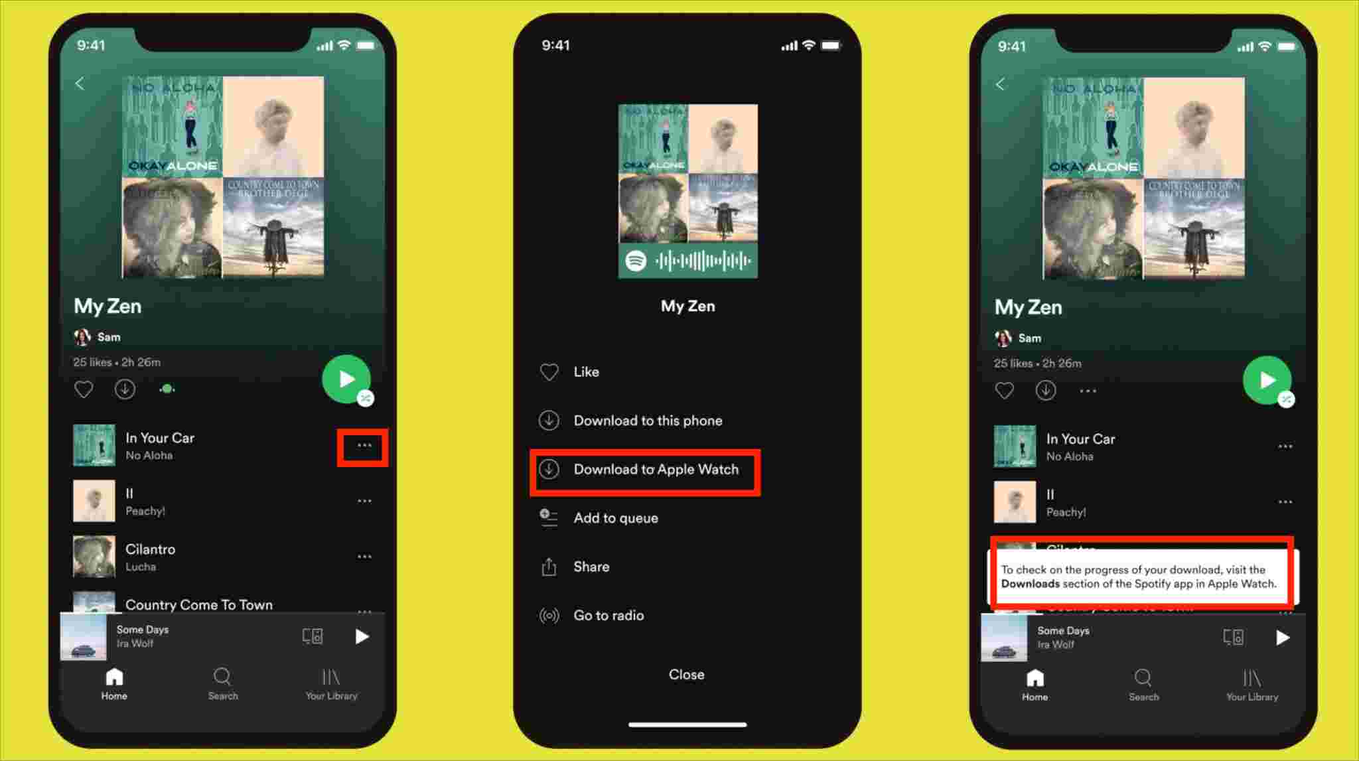Tap the device/connect icon in mini player

(x=312, y=636)
